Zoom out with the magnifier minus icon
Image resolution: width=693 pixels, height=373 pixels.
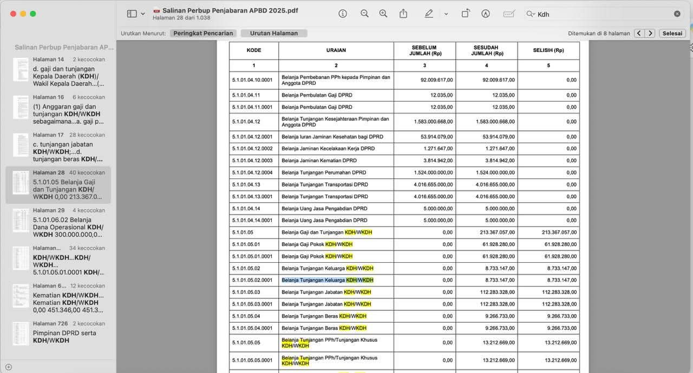point(364,14)
